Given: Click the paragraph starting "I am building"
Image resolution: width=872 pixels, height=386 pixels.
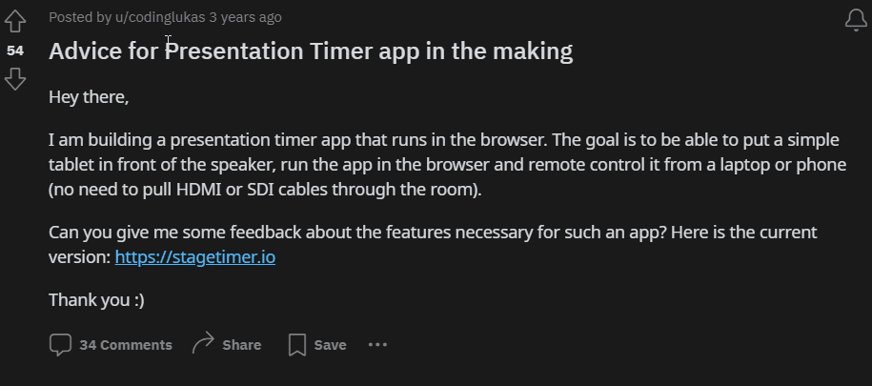Looking at the screenshot, I should point(448,165).
